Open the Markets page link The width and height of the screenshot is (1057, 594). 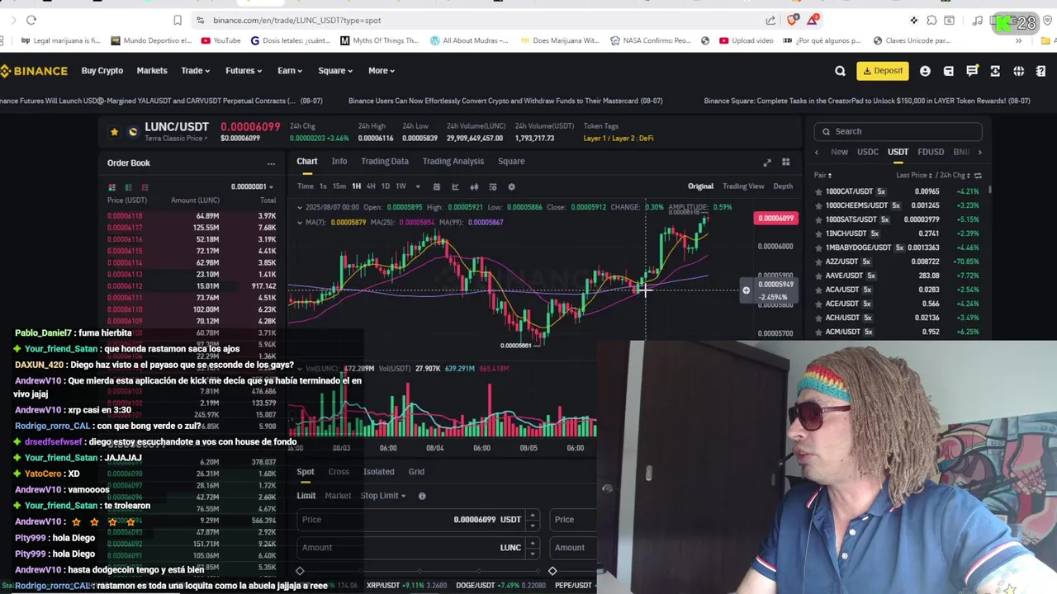[152, 71]
